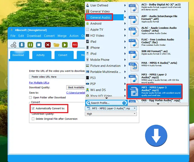This screenshot has width=194, height=162.
Task: Open the Conversion Quality High dropdown
Action: click(x=111, y=114)
